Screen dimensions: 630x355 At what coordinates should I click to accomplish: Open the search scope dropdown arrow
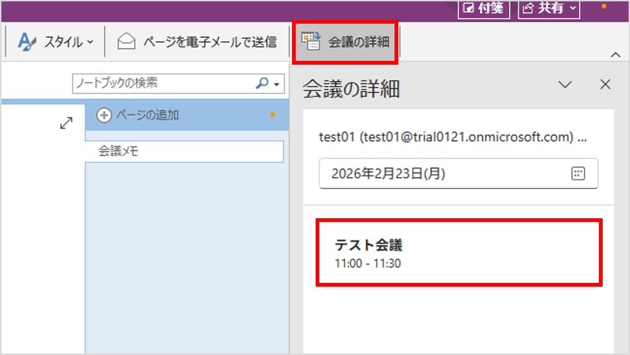coord(276,83)
